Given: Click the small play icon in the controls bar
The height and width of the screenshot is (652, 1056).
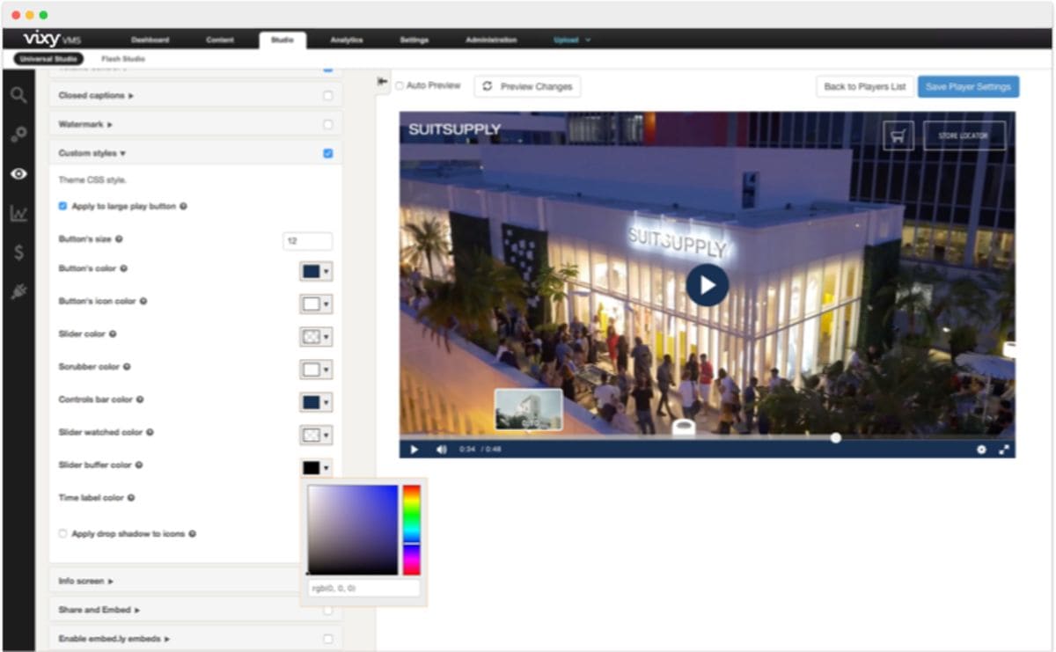Looking at the screenshot, I should (x=414, y=450).
